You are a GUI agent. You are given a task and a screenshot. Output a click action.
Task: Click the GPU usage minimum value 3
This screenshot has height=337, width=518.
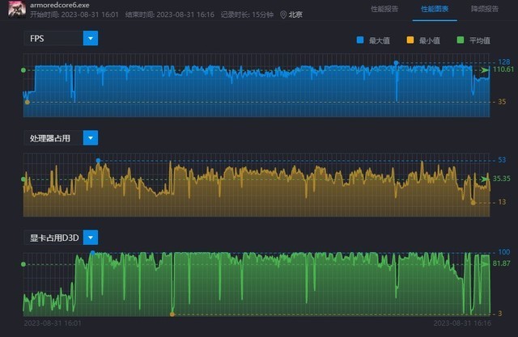[x=500, y=314]
